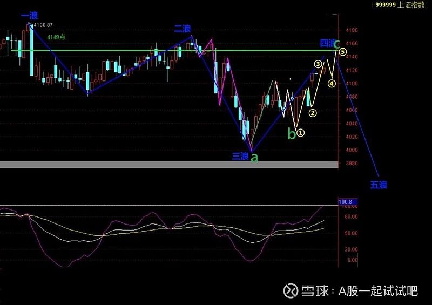The width and height of the screenshot is (432, 305).
Task: Click the 4060 price axis value
Action: point(352,110)
